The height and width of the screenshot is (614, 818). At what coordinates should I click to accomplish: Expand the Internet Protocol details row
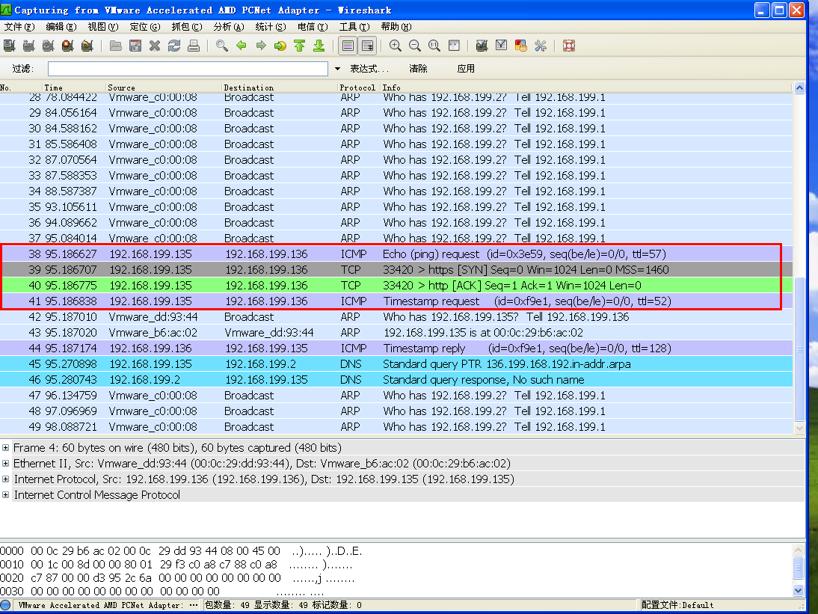tap(6, 479)
